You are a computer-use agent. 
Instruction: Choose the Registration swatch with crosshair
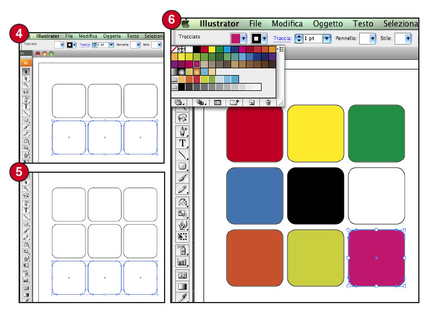pos(182,49)
